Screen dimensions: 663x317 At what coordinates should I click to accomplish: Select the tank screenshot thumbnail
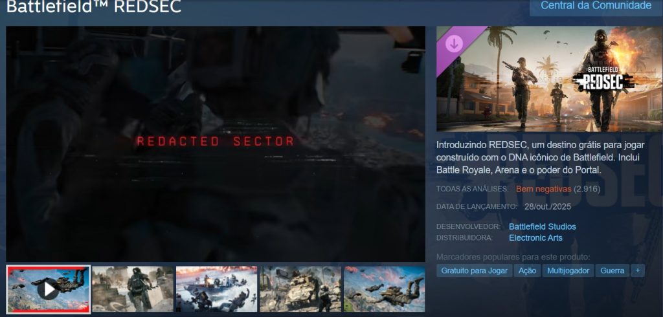coord(300,289)
